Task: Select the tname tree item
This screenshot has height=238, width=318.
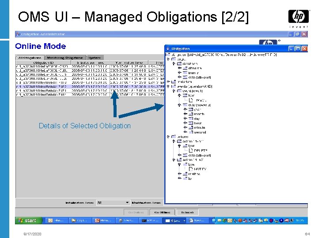Action: click(x=193, y=73)
